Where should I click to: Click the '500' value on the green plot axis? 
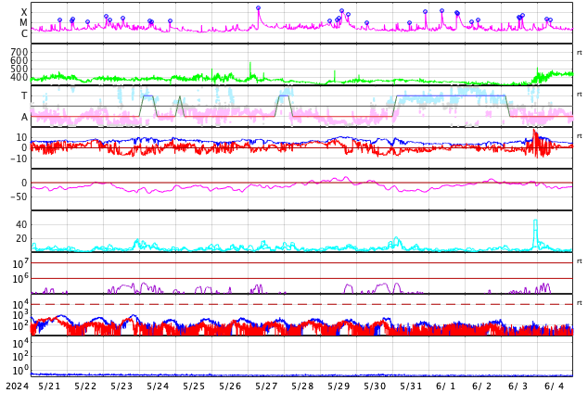19,69
